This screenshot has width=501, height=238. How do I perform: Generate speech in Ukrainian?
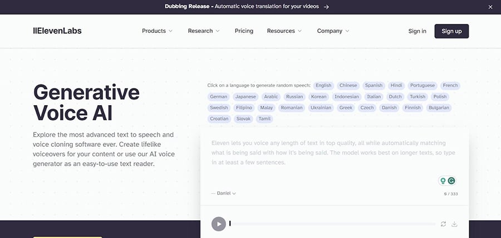(x=321, y=108)
